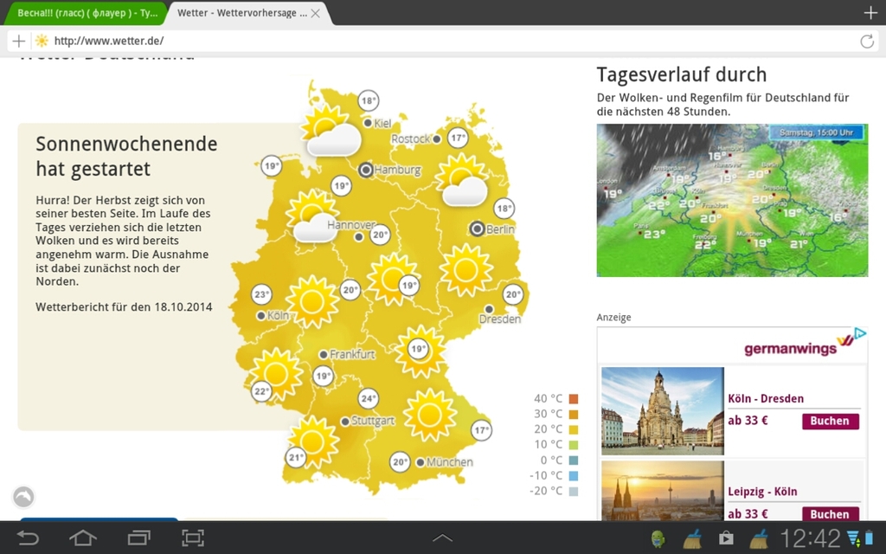Image resolution: width=886 pixels, height=554 pixels.
Task: Open the clock in the system tray
Action: 810,538
